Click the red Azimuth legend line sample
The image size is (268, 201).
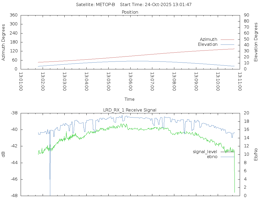[x=227, y=40]
